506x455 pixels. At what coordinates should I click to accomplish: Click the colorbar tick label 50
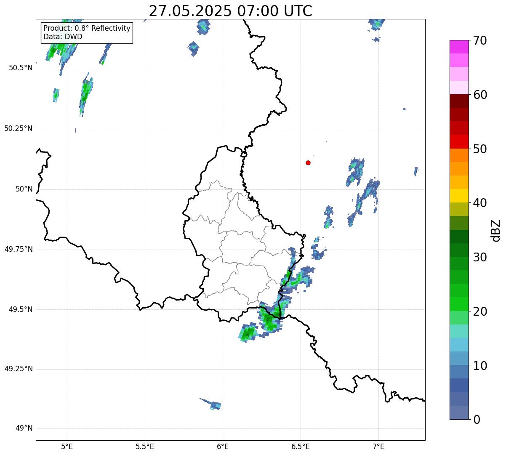480,149
